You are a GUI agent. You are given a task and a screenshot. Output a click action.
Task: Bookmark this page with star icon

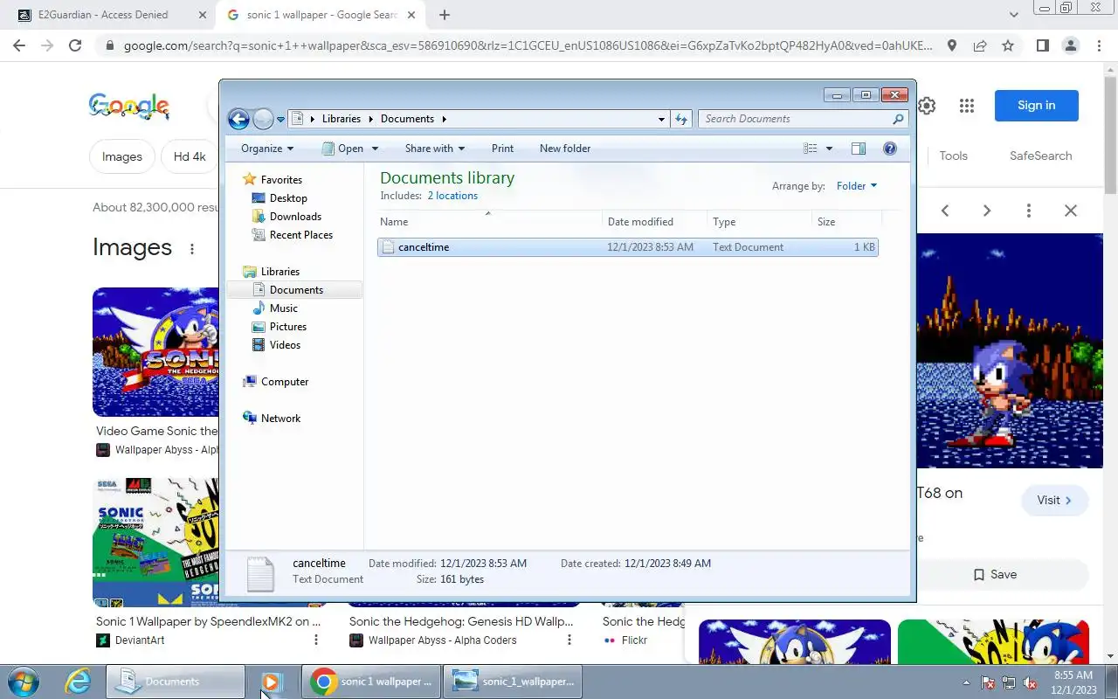coord(1008,45)
